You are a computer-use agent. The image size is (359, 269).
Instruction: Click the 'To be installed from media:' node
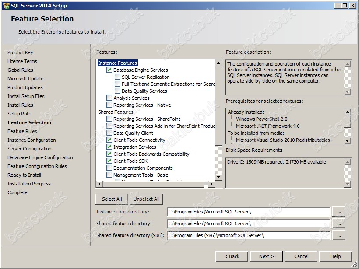(256, 133)
